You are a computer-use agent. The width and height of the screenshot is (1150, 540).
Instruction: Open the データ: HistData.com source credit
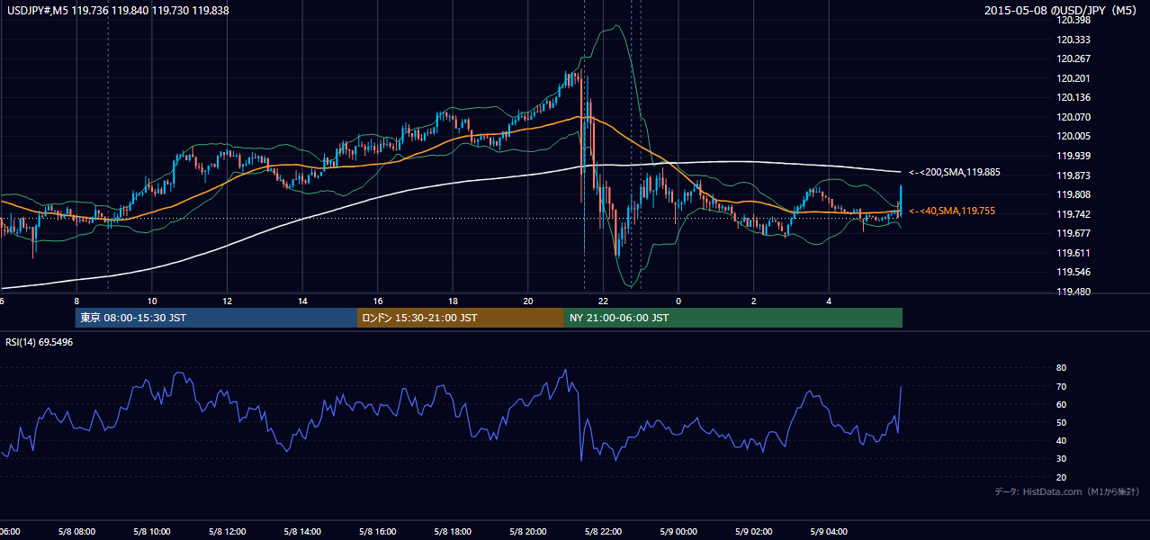coord(1067,491)
